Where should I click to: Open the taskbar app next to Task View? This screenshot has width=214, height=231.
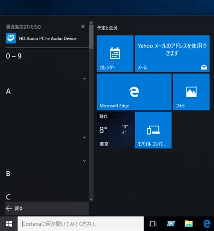[171, 224]
